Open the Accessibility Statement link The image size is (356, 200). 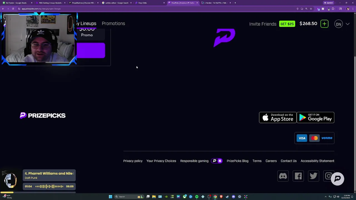click(x=317, y=161)
